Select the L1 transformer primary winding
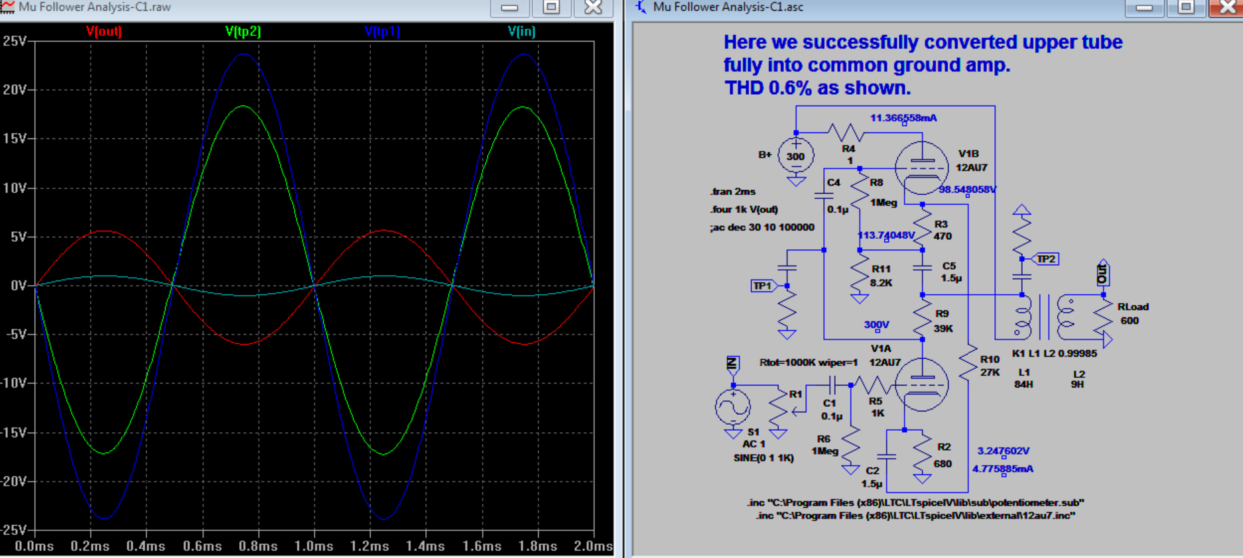Image resolution: width=1243 pixels, height=558 pixels. (x=1023, y=317)
